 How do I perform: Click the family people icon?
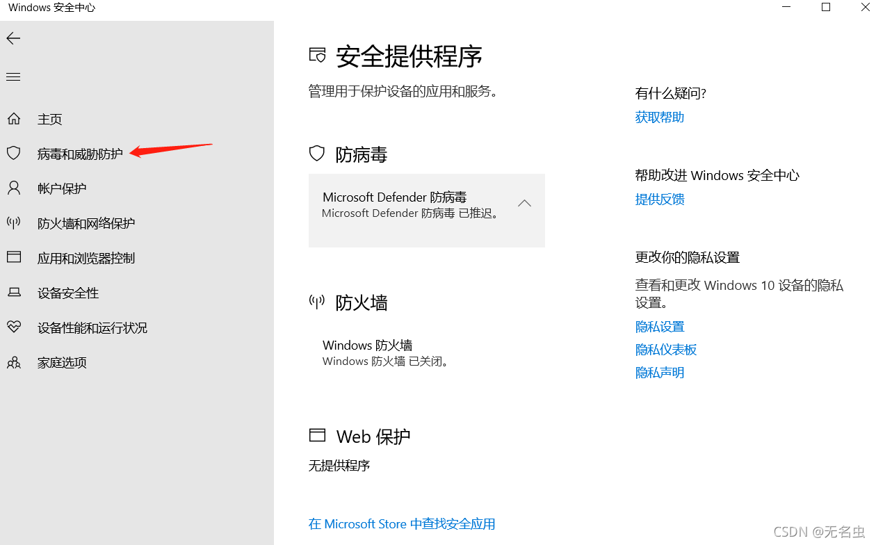tap(13, 362)
